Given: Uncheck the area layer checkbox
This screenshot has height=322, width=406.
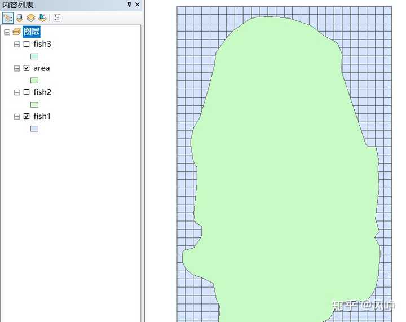Looking at the screenshot, I should click(x=27, y=68).
